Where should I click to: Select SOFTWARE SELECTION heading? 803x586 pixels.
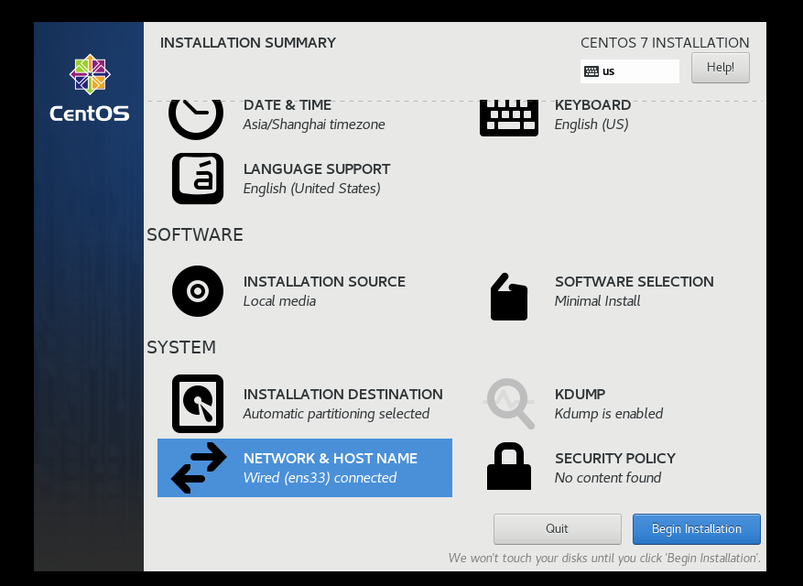coord(634,282)
